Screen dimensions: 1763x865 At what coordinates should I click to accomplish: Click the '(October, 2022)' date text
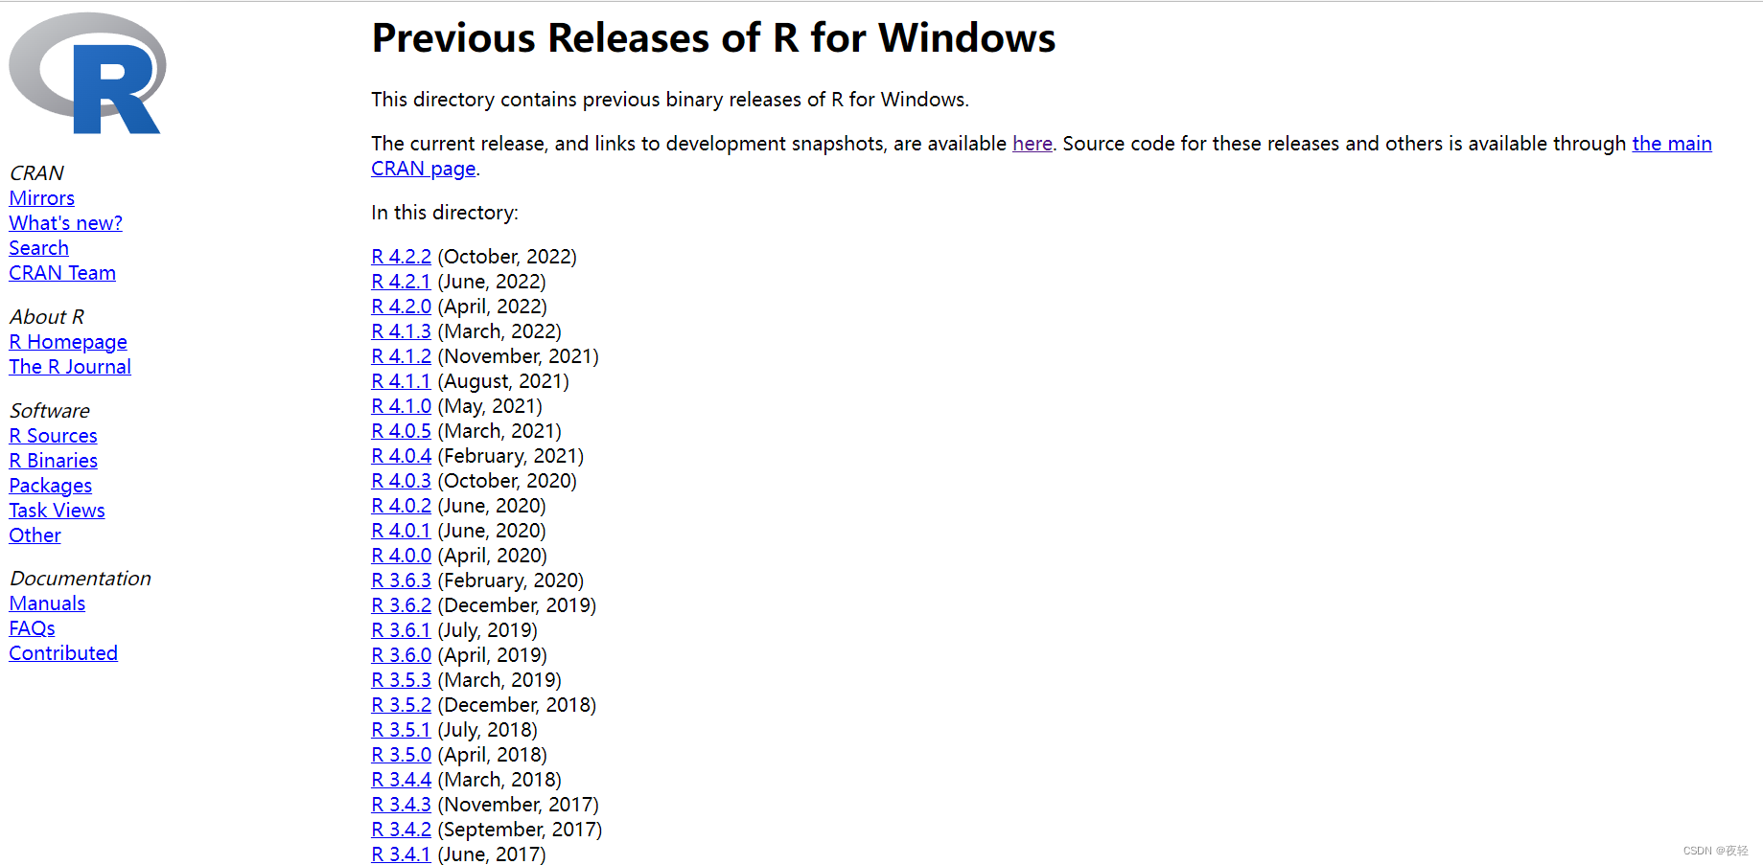pos(507,257)
